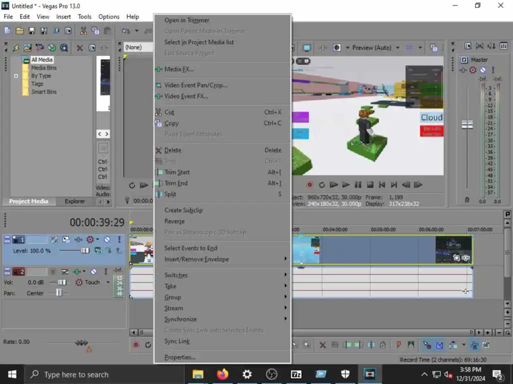Click the New project icon in toolbar
This screenshot has height=384, width=513.
8,30
